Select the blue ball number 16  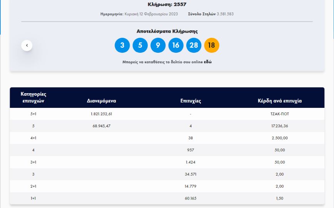coord(176,45)
